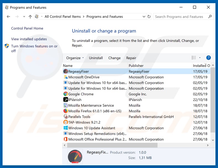This screenshot has height=168, width=218.
Task: Expand the breadcrumb arrow after All Control Panel Items
Action: [84, 17]
